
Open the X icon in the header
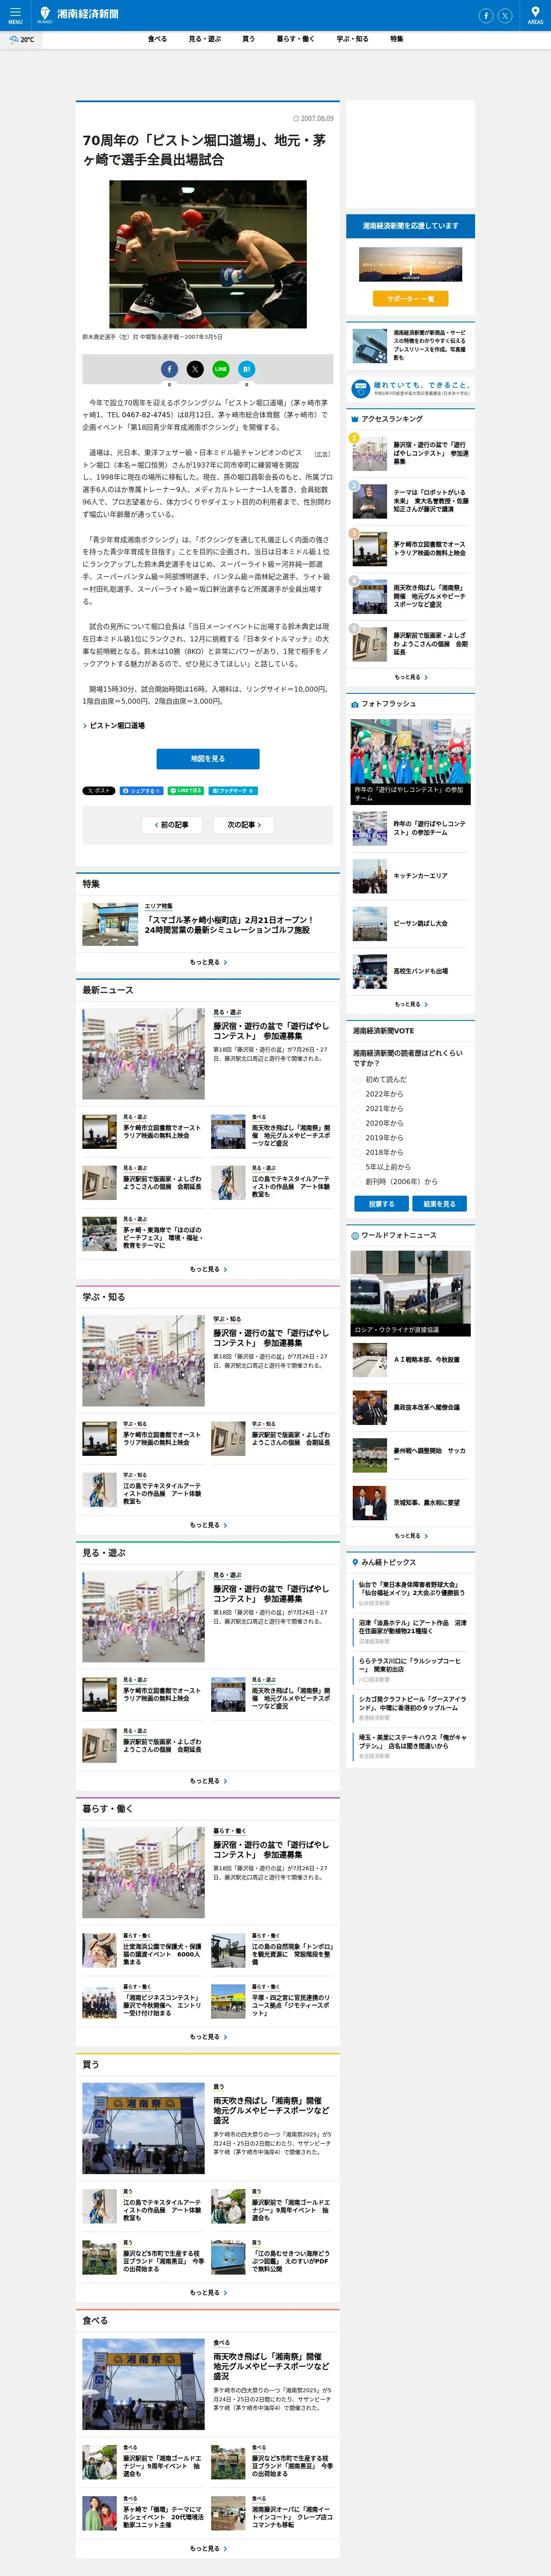point(505,15)
